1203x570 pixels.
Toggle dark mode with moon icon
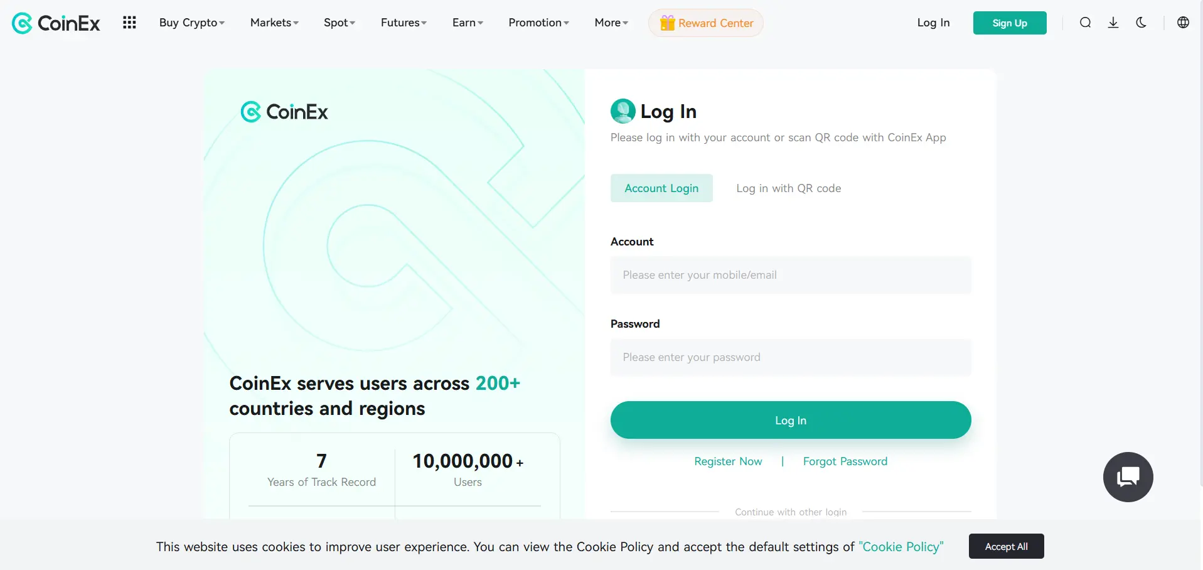pos(1142,23)
